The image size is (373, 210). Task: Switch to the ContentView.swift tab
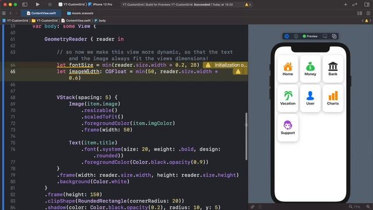pos(41,13)
